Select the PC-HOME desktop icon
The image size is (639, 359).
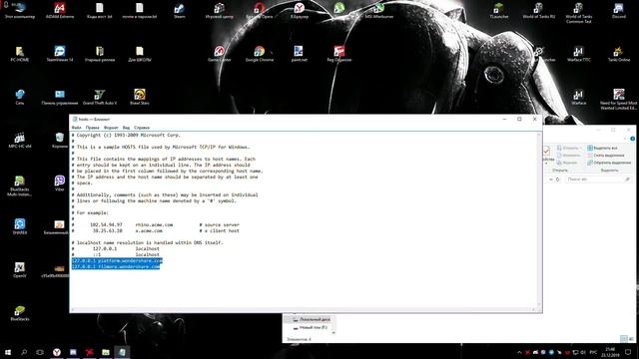(20, 54)
